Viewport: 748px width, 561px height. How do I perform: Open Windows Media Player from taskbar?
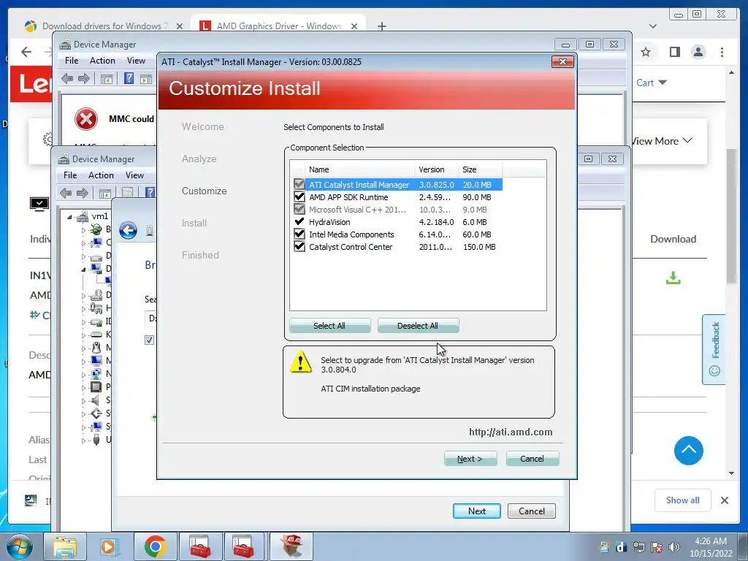pos(109,546)
